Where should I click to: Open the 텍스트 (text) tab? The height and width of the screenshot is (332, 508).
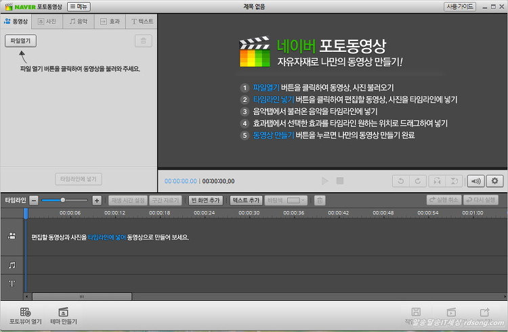(x=142, y=22)
